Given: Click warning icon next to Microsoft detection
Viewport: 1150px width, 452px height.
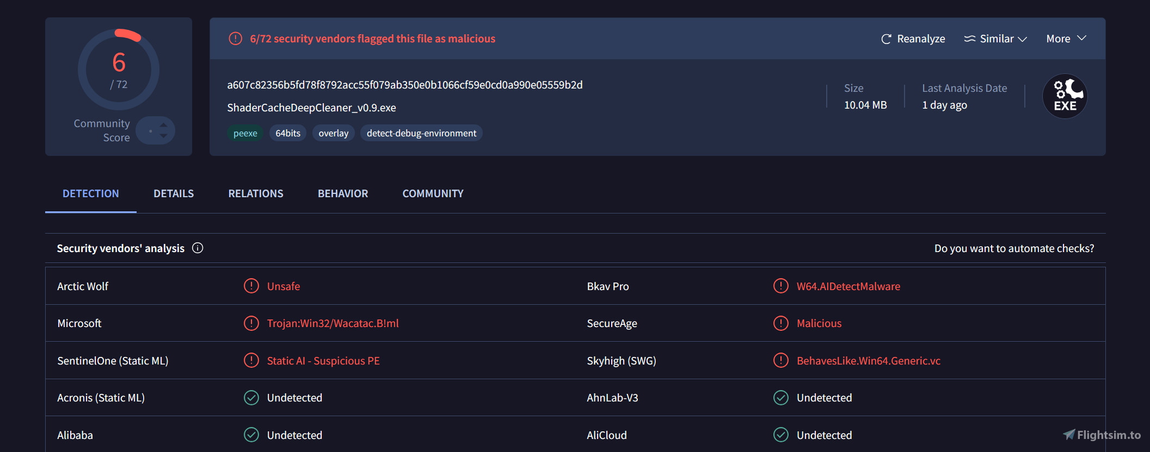Looking at the screenshot, I should coord(251,323).
